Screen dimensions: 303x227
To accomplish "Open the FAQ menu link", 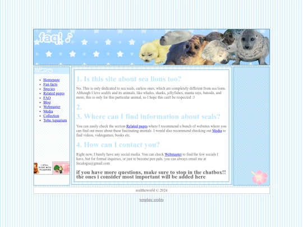I will (x=47, y=98).
